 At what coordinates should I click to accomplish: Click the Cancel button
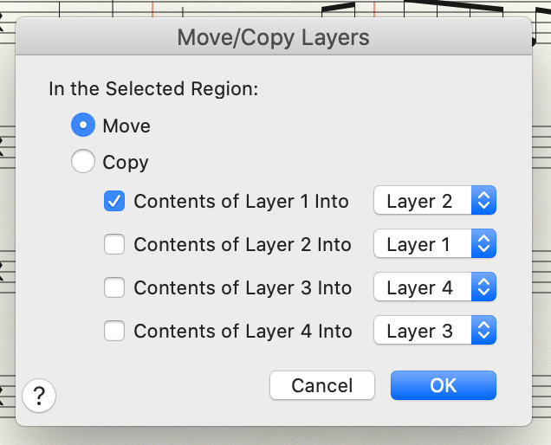coord(322,385)
